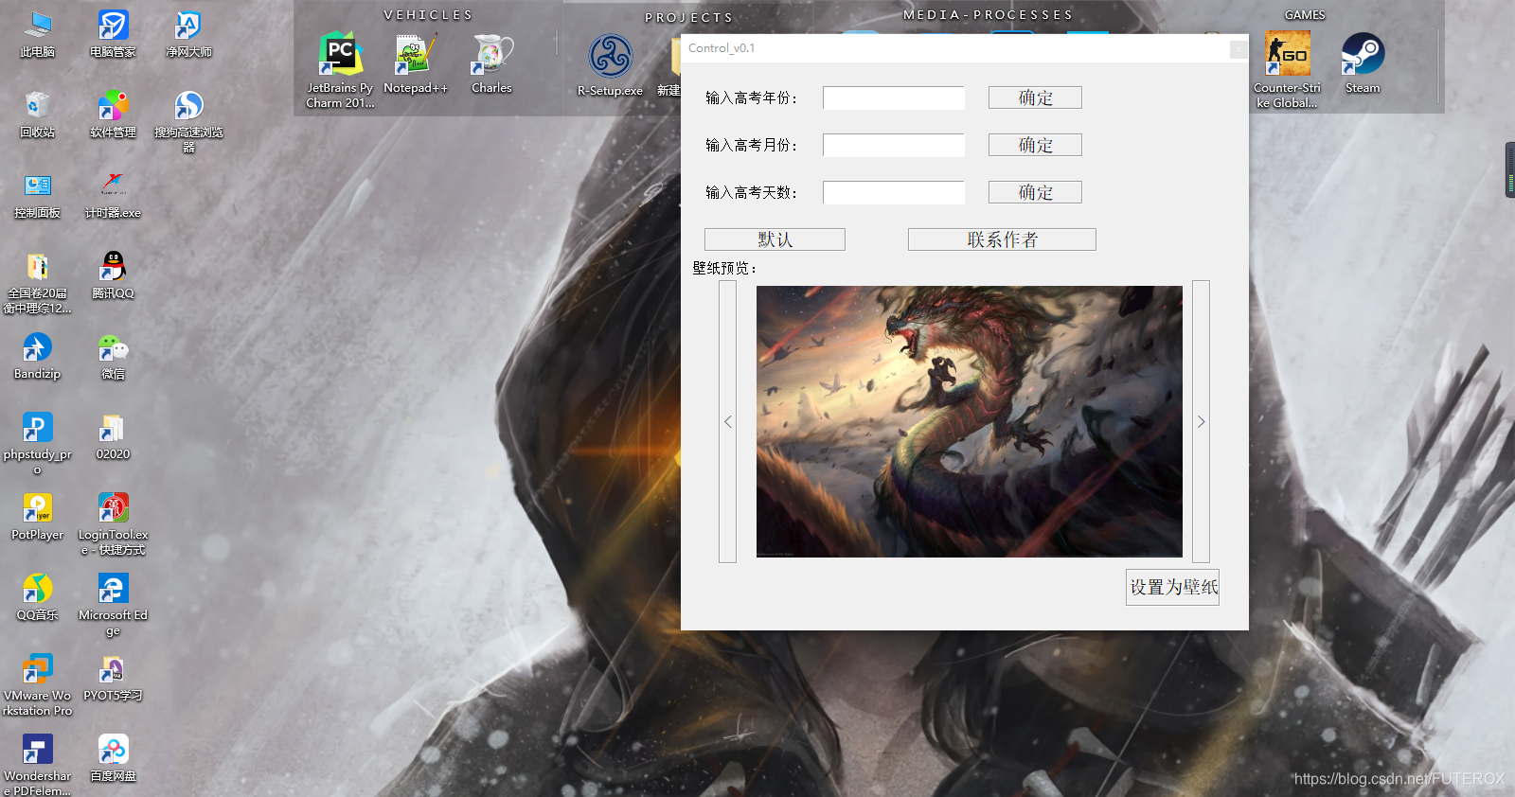Confirm the days with its 确定 button
Viewport: 1515px width, 797px height.
(x=1035, y=192)
